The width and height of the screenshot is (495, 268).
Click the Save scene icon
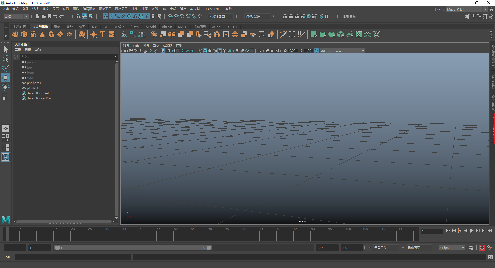pos(49,16)
